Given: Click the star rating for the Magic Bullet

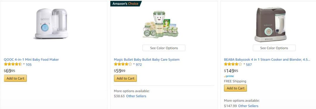Looking at the screenshot, I should pos(123,64).
